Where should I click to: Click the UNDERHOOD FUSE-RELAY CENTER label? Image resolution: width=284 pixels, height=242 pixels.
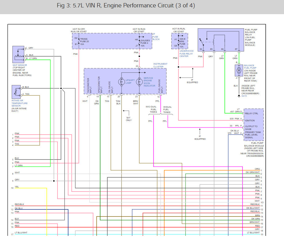186,54
